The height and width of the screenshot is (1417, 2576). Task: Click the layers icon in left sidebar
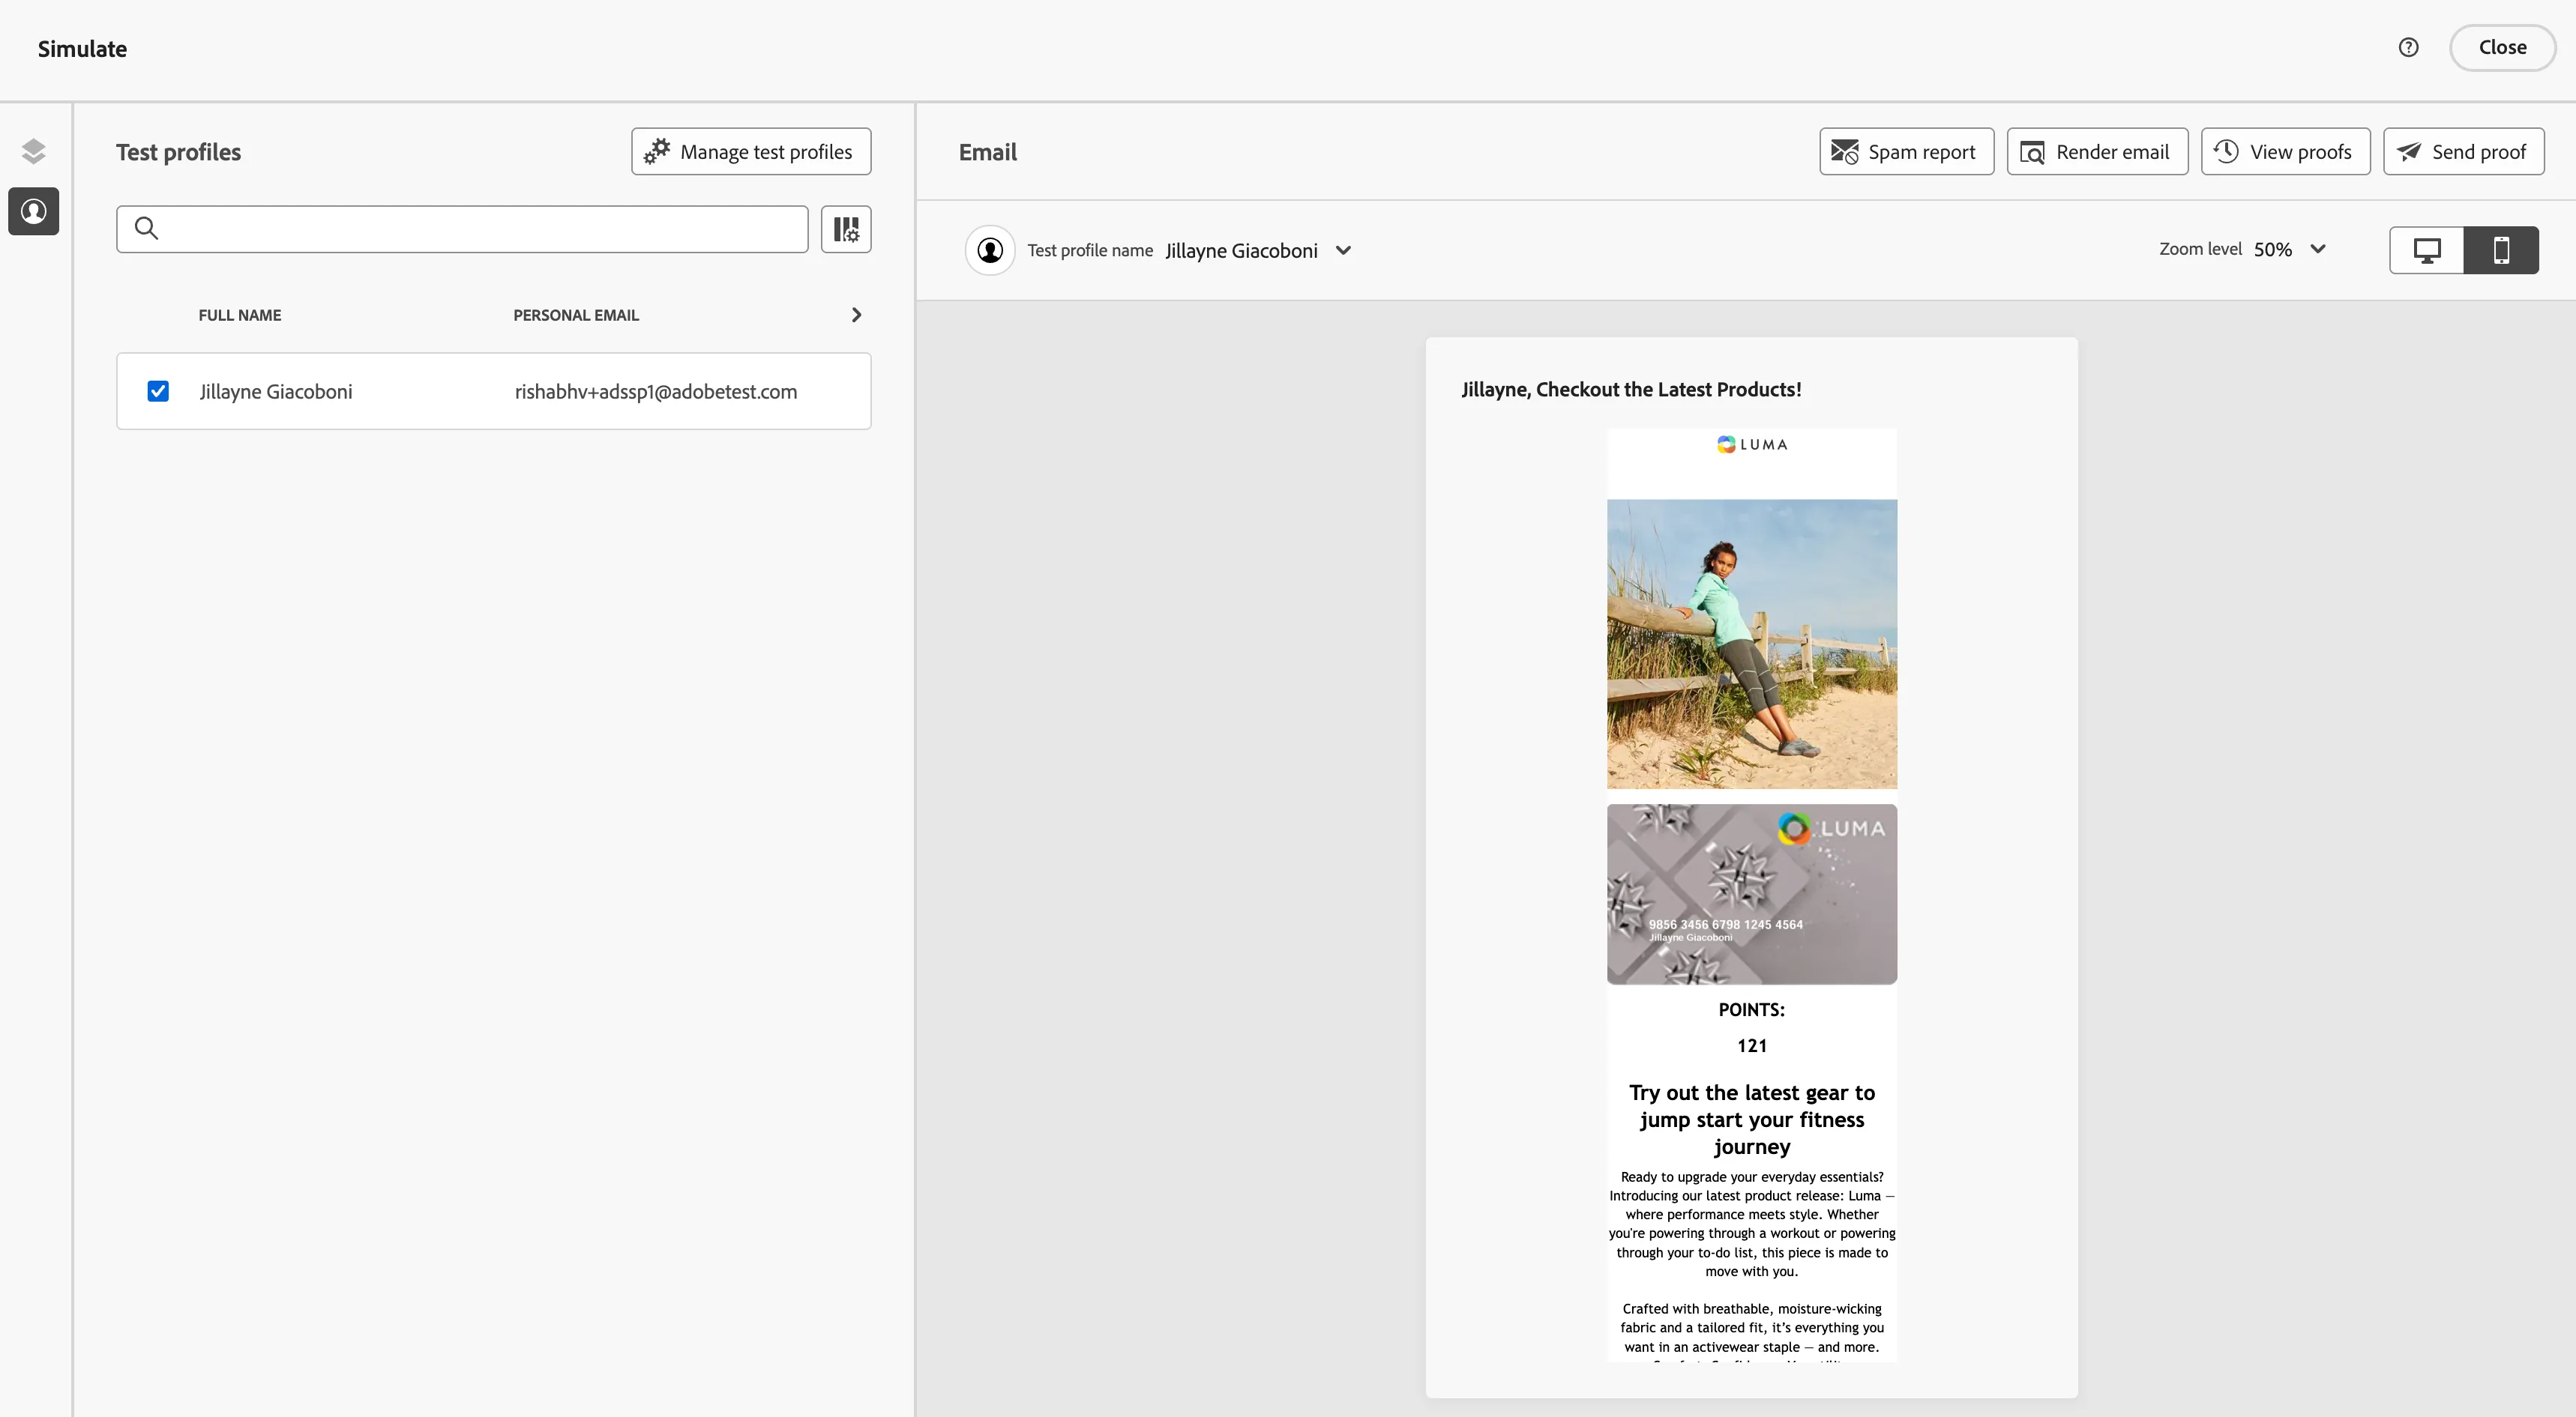coord(33,151)
